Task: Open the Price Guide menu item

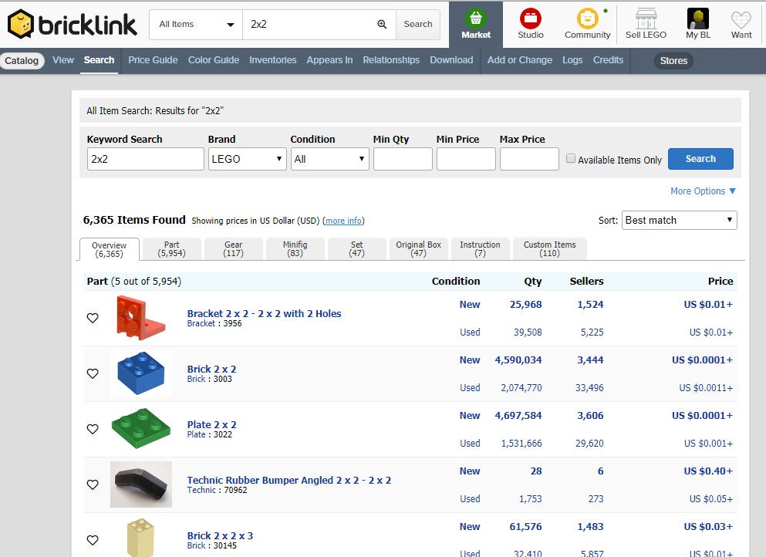Action: point(153,60)
